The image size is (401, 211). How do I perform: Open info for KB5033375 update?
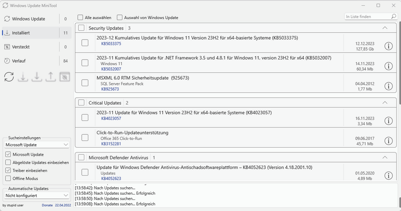tap(389, 46)
